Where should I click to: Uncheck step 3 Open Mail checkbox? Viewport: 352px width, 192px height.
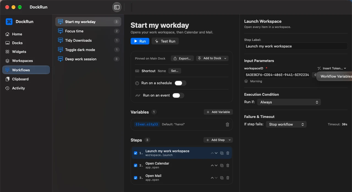point(136,178)
